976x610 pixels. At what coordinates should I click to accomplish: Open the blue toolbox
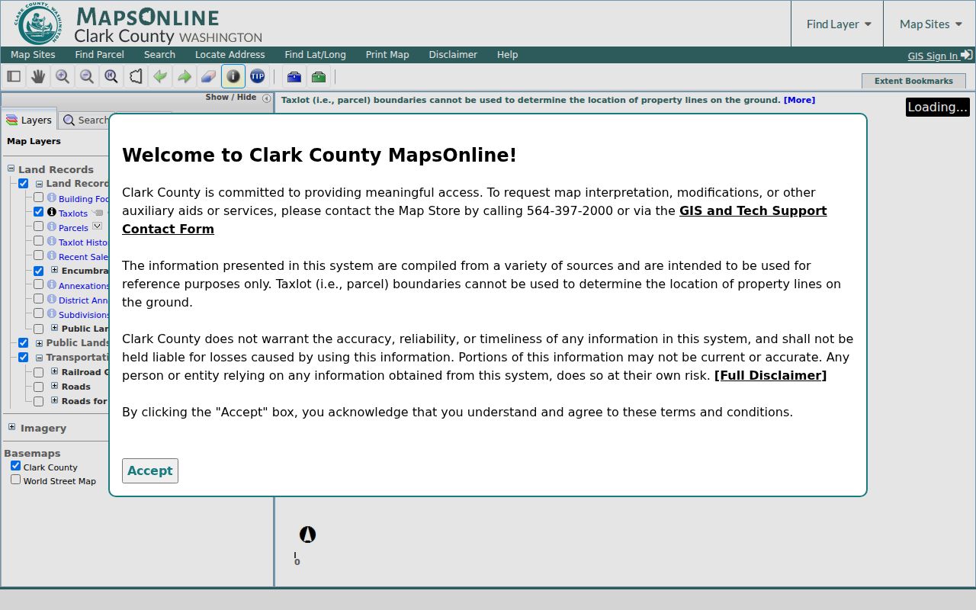coord(294,76)
